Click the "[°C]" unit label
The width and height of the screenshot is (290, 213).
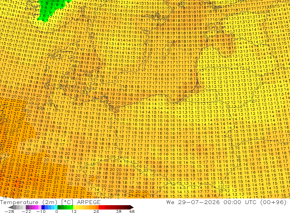pos(67,202)
